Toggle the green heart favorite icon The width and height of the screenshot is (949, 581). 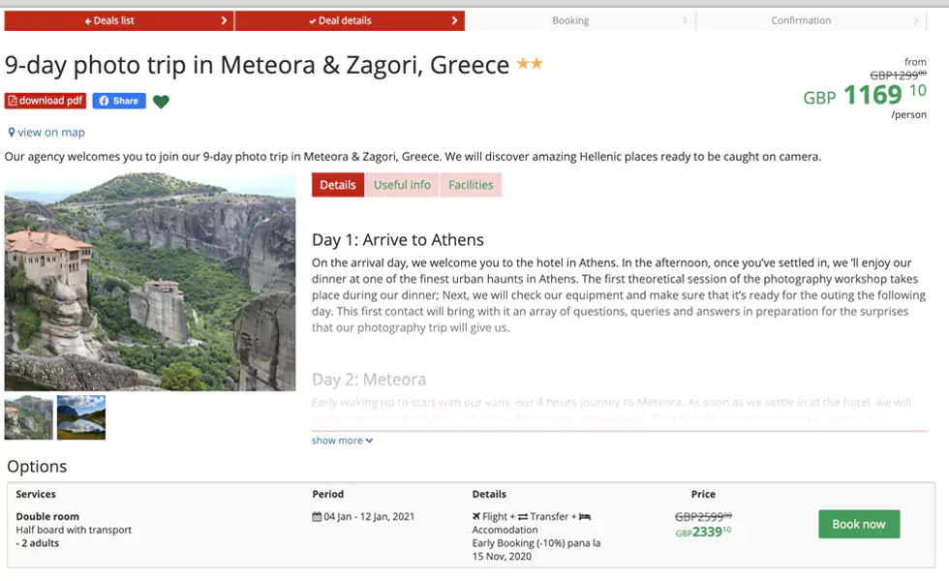pyautogui.click(x=161, y=102)
